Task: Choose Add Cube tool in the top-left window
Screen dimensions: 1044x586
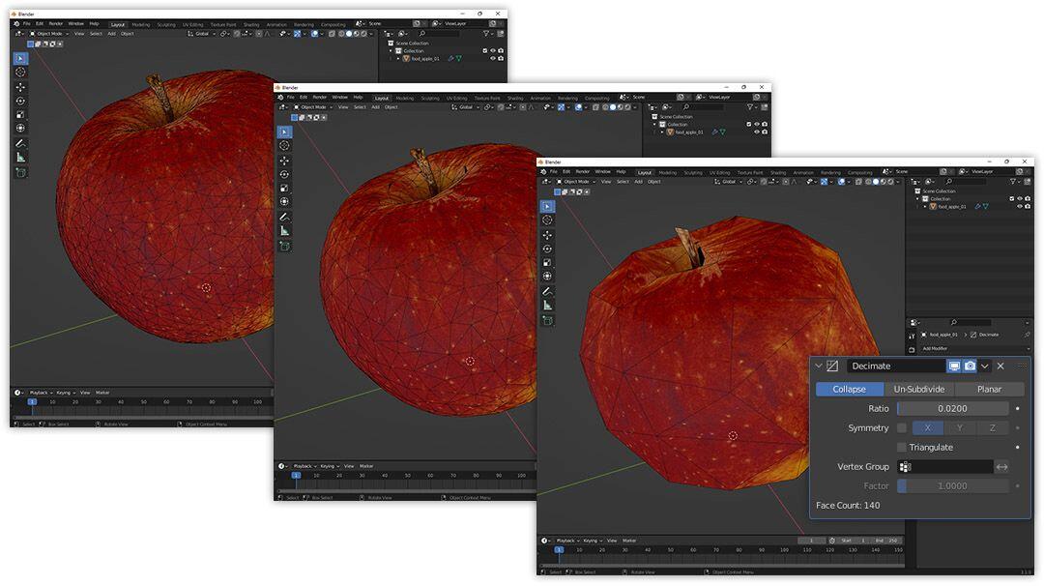Action: pos(20,172)
